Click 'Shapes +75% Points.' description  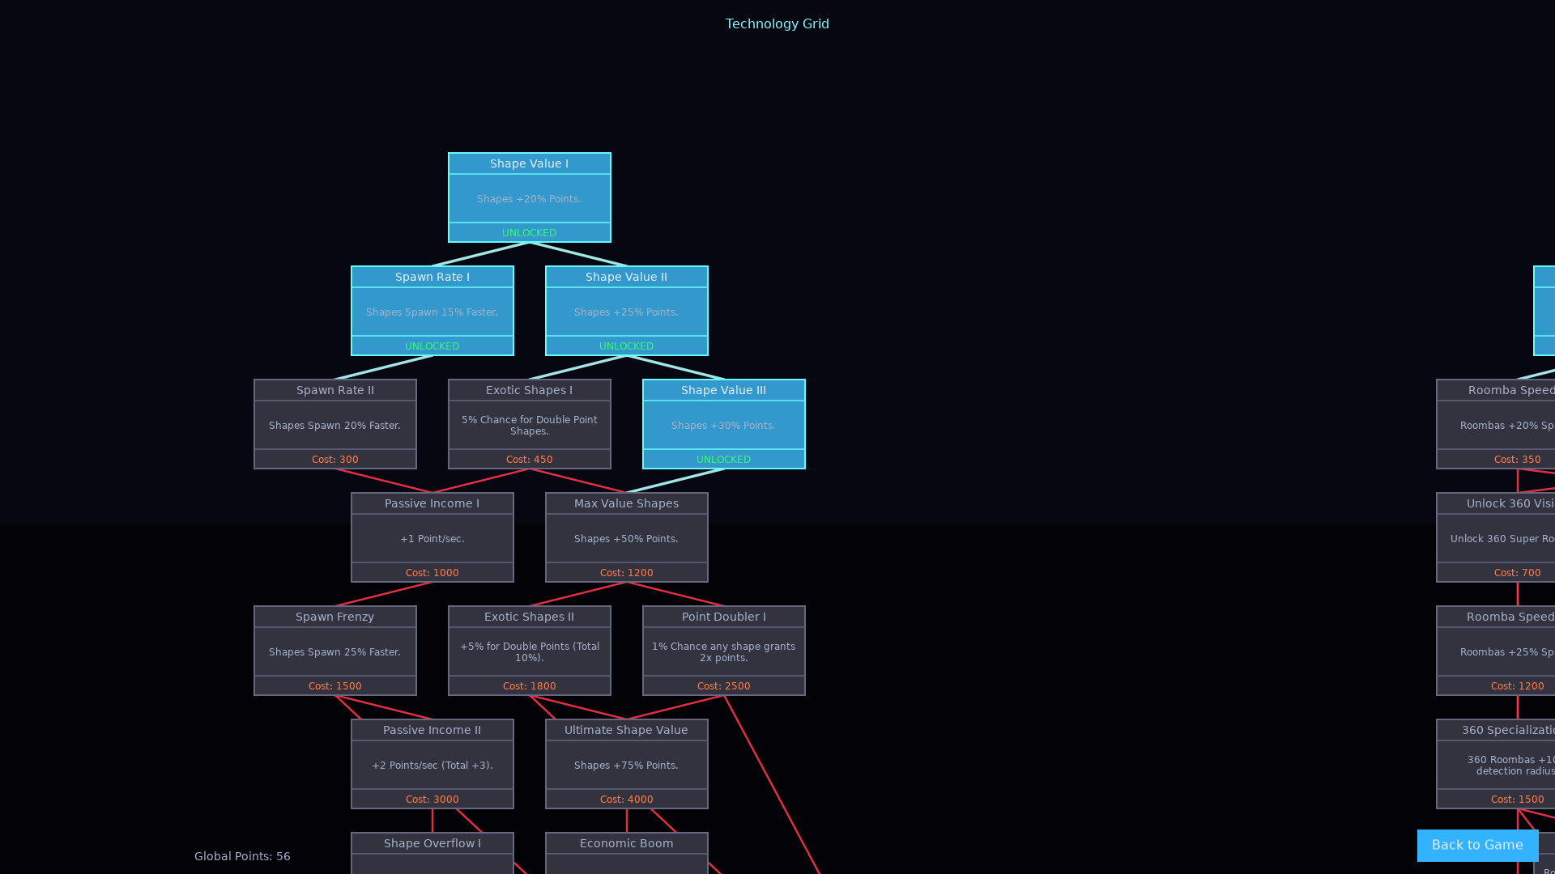pyautogui.click(x=627, y=766)
